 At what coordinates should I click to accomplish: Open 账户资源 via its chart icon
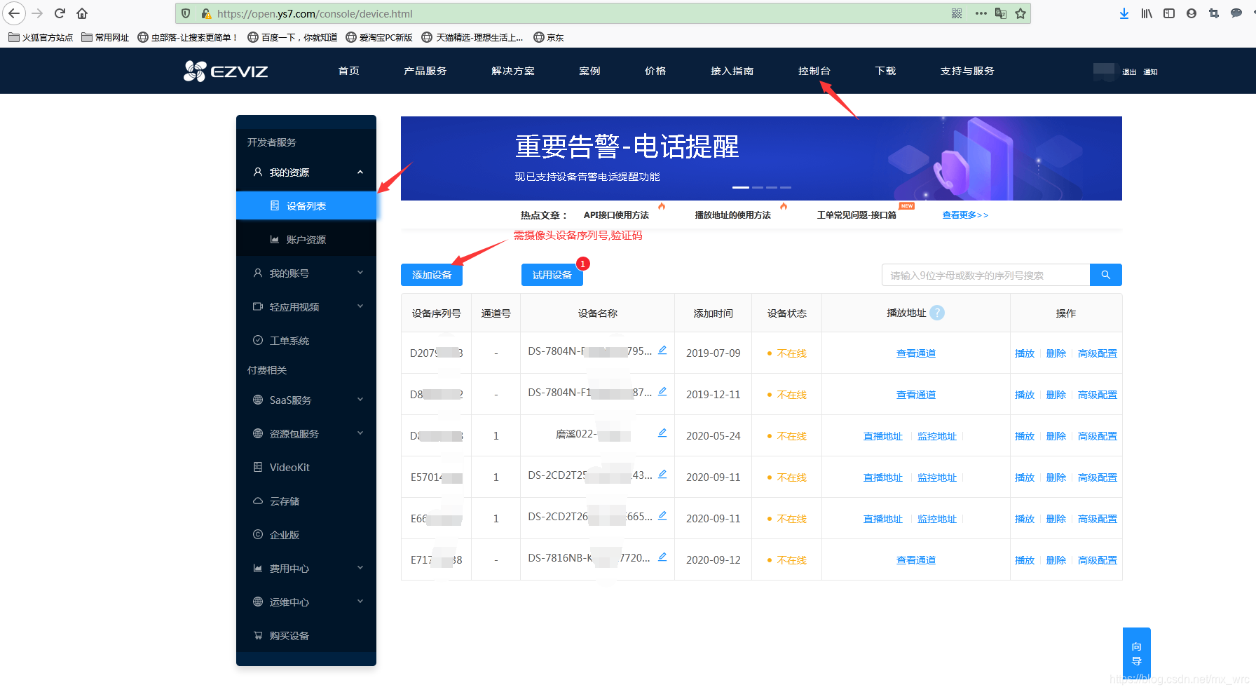275,238
